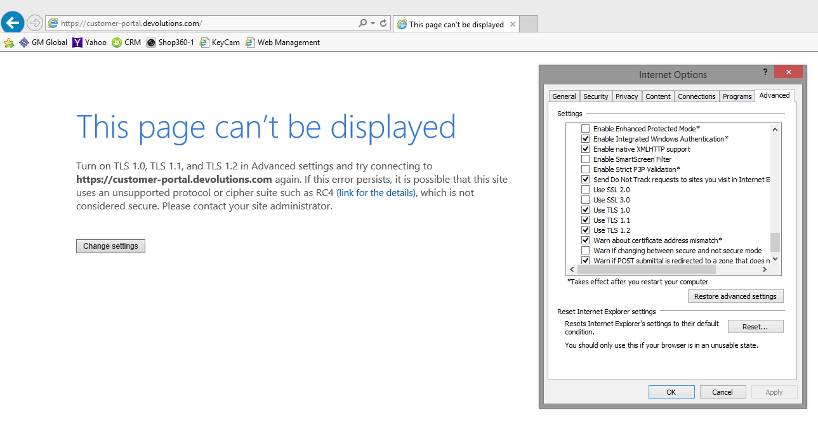The width and height of the screenshot is (818, 422).
Task: Open the CRM favorite
Action: click(x=126, y=43)
